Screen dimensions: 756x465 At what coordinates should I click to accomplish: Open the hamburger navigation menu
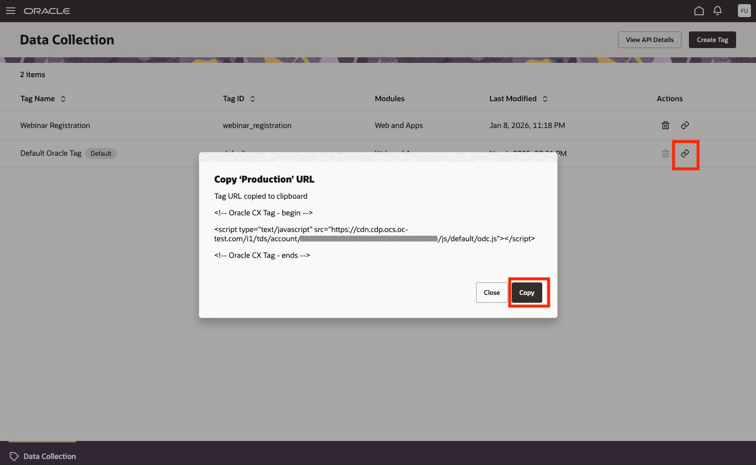[10, 11]
